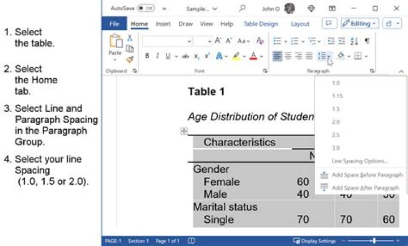Screen dimensions: 408x246
Task: Apply Italic formatting
Action: [158, 56]
